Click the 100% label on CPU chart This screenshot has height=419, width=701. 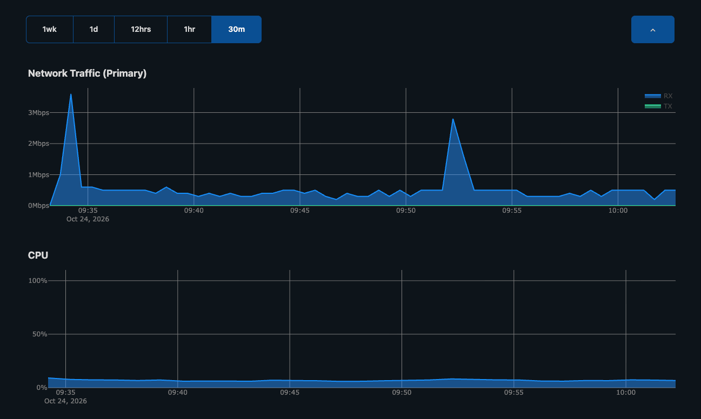click(38, 281)
